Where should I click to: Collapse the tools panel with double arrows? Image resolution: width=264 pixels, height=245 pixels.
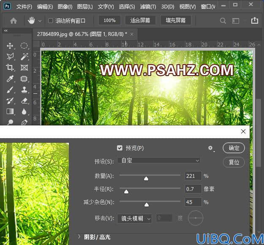coord(6,31)
